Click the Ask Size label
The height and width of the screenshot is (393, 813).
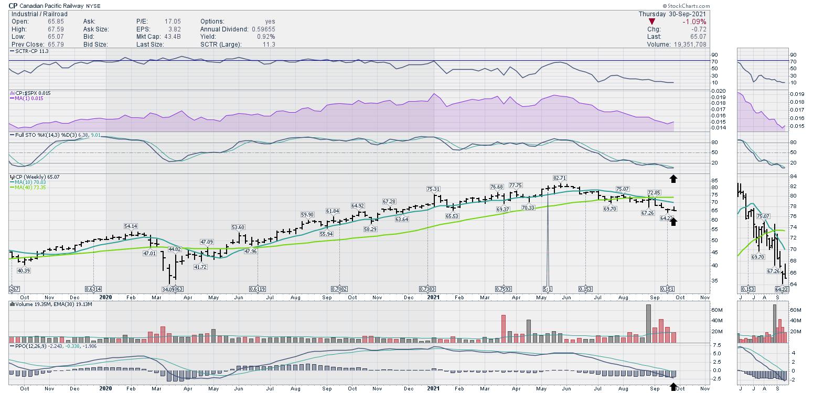click(96, 29)
